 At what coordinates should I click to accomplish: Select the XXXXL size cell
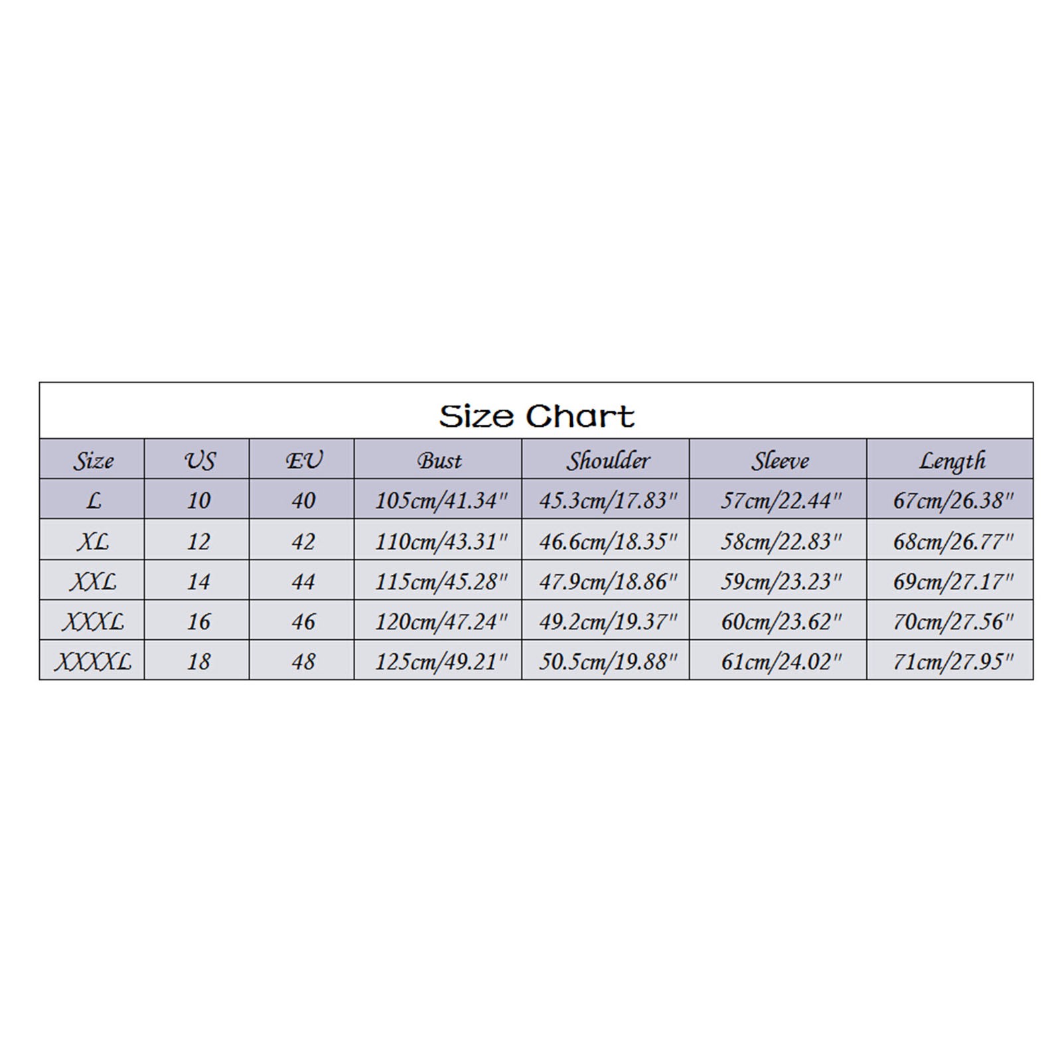[x=92, y=660]
